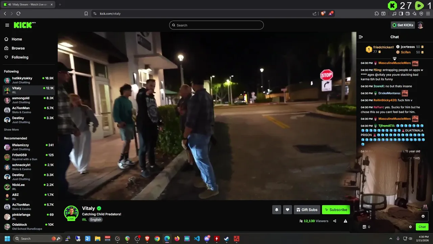Click the media control music note icon
The width and height of the screenshot is (433, 244).
[x=394, y=14]
